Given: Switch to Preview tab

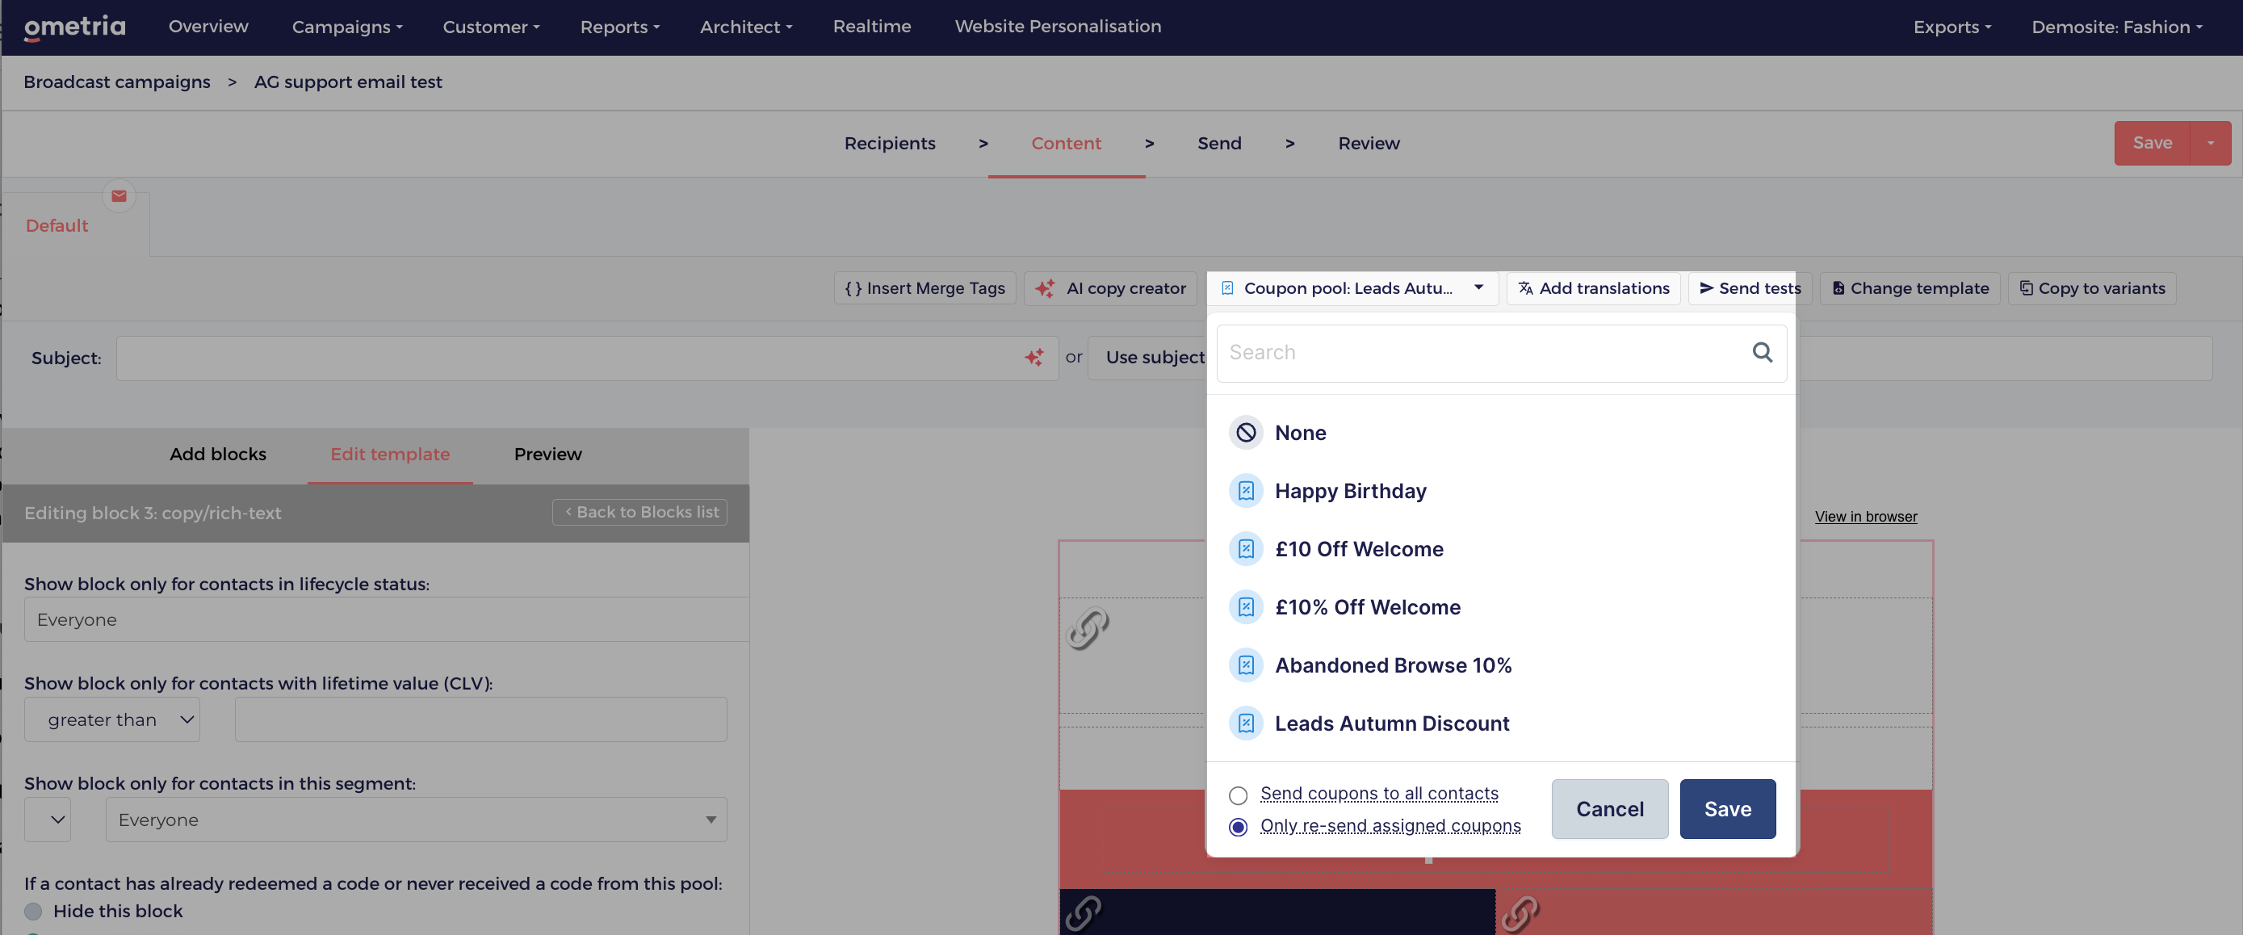Looking at the screenshot, I should coord(547,454).
